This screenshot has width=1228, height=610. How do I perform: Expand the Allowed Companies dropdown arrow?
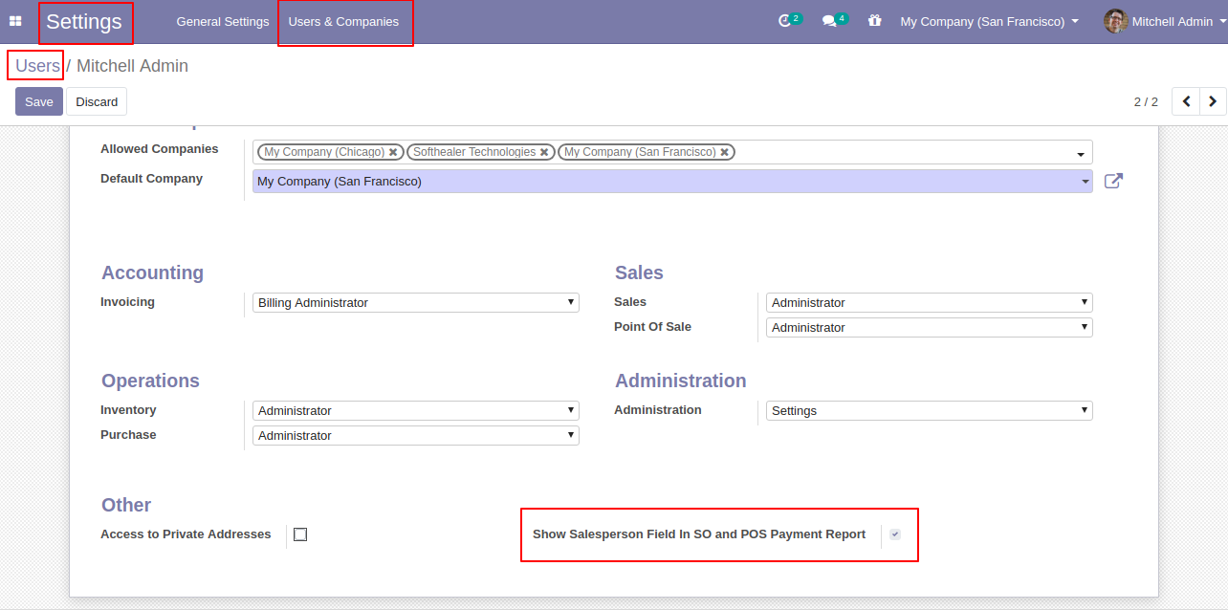[x=1081, y=155]
